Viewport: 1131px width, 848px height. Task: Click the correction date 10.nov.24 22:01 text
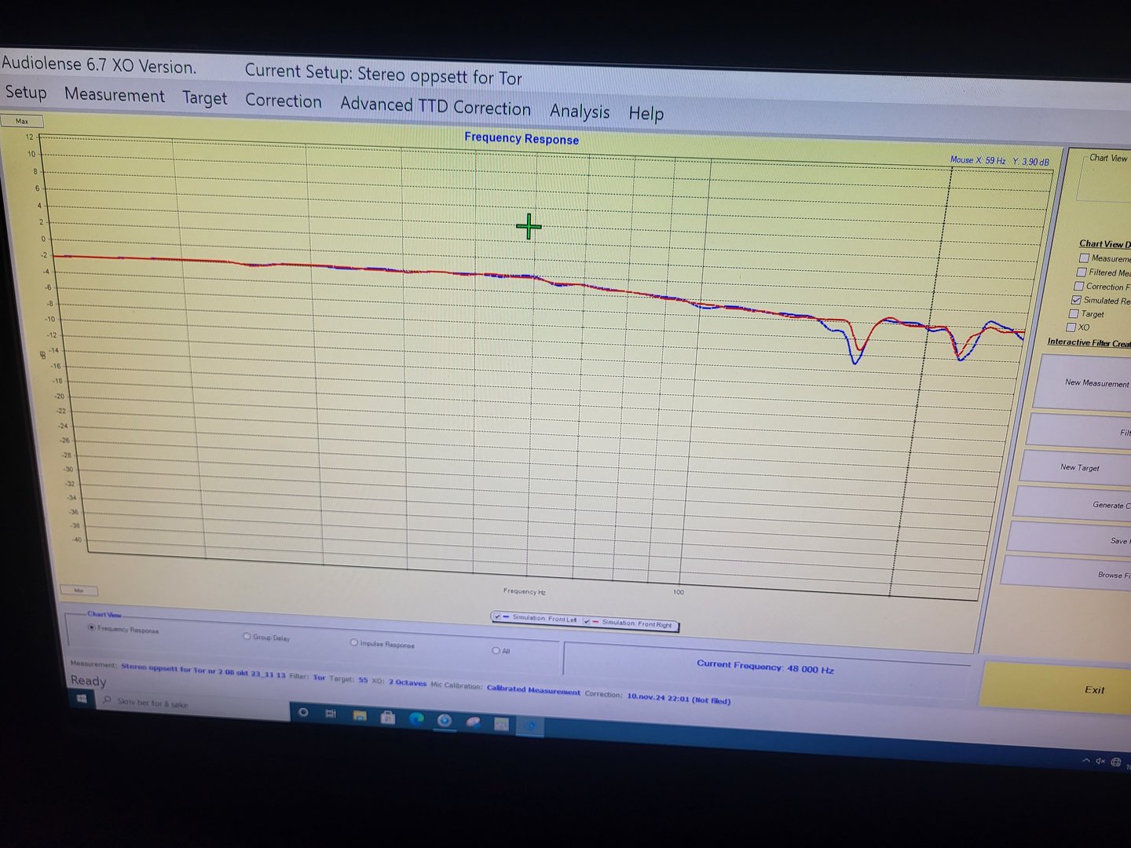[x=679, y=698]
